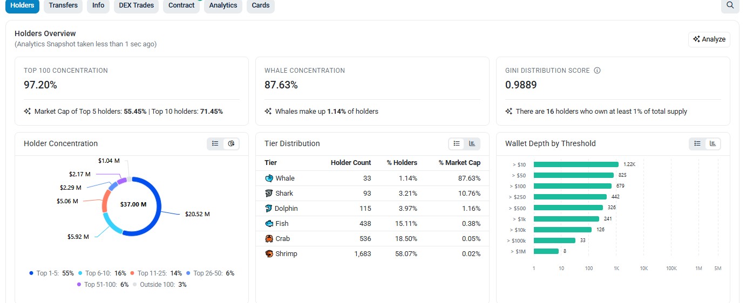The width and height of the screenshot is (753, 303).
Task: Open the DEX Trades tab
Action: (136, 5)
